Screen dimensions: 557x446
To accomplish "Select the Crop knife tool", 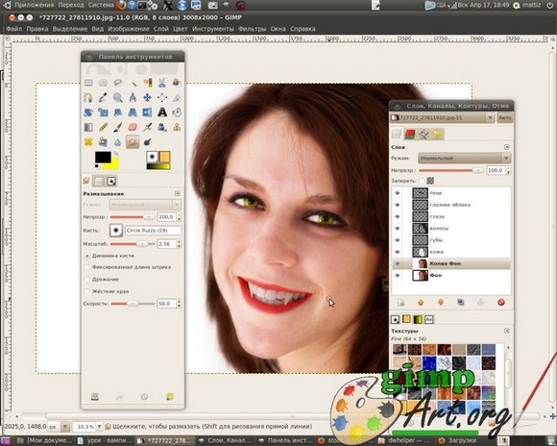I will [x=177, y=97].
